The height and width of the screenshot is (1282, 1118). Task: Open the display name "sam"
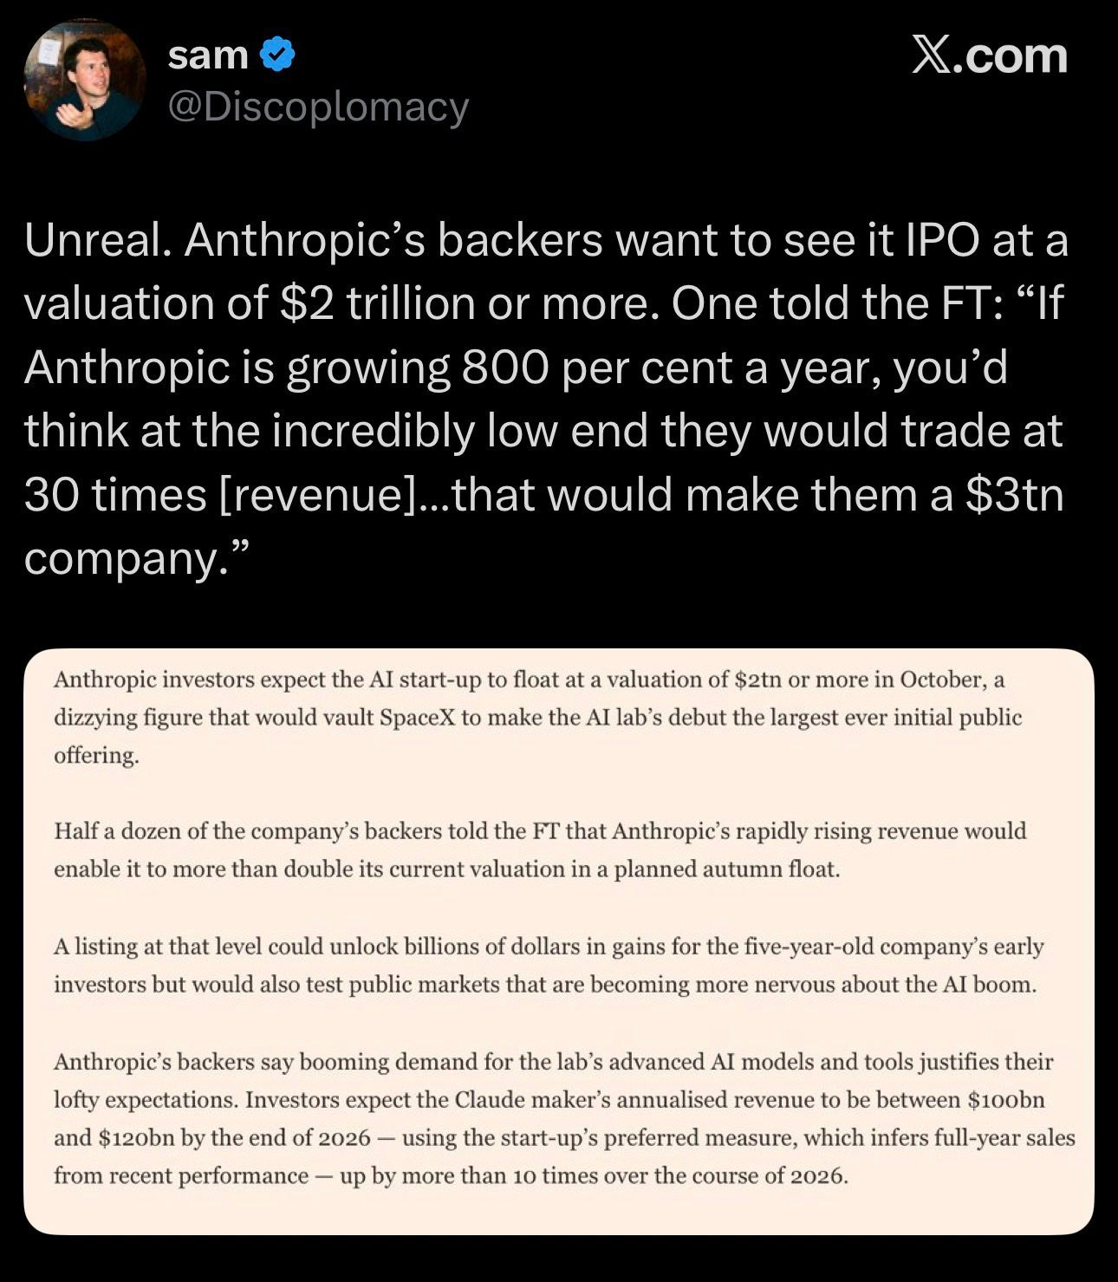[208, 55]
